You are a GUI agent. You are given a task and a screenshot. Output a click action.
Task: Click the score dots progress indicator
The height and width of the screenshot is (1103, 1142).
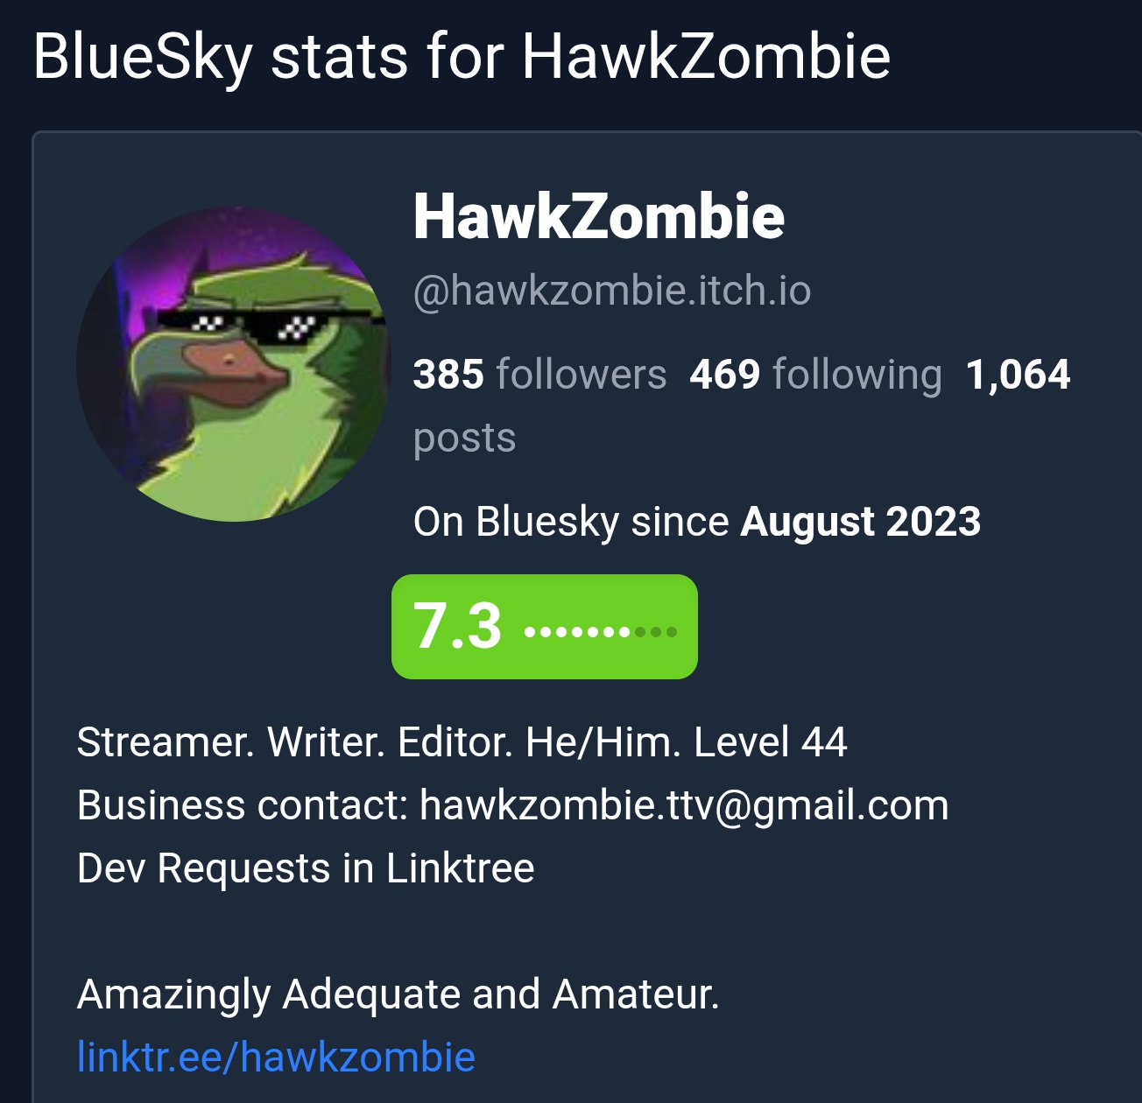601,631
